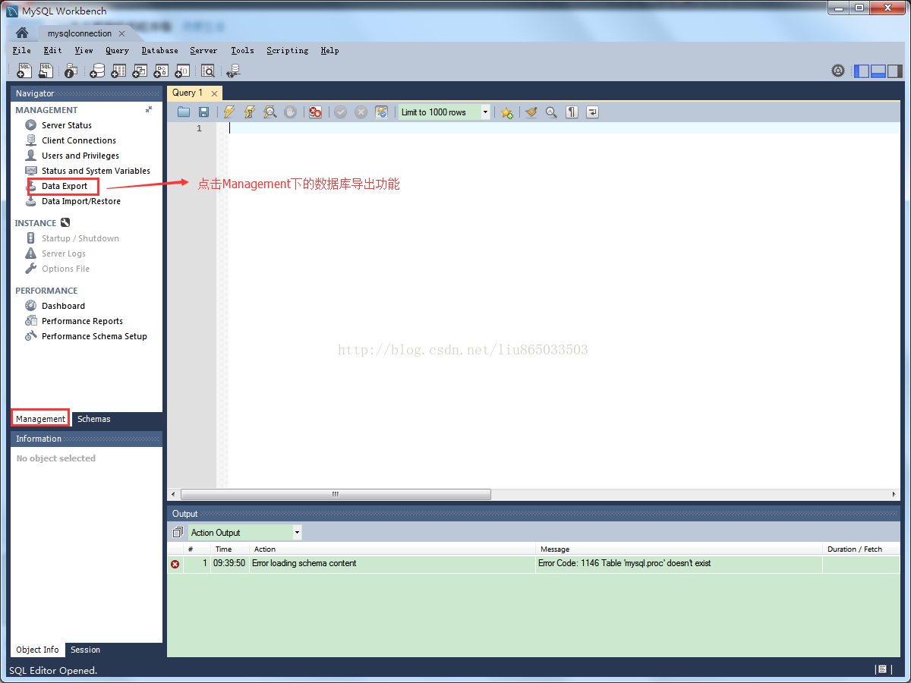Close the Query 1 tab

(x=214, y=93)
